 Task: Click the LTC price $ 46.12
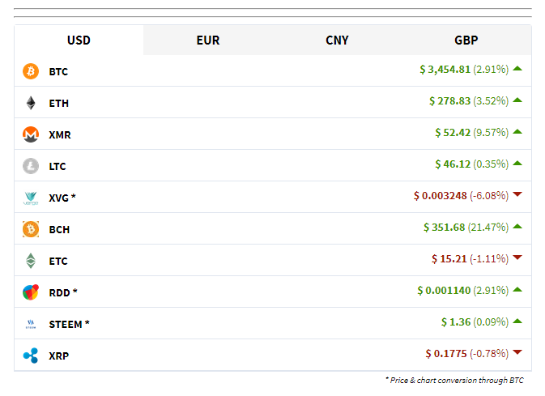tap(453, 164)
